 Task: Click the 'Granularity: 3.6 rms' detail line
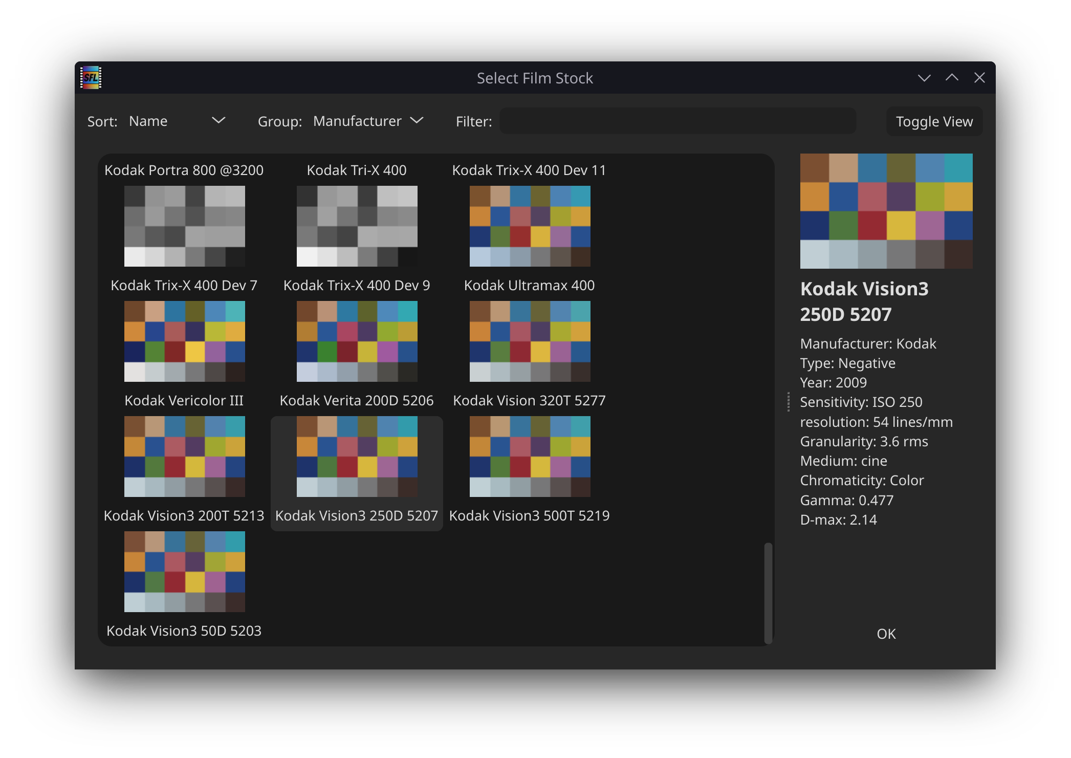tap(864, 441)
